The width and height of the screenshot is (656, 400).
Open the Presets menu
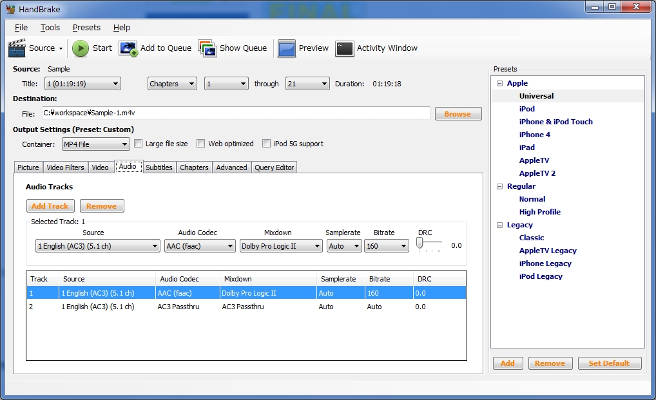86,28
